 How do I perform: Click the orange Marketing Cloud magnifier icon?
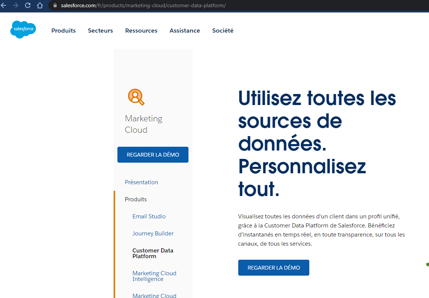136,97
